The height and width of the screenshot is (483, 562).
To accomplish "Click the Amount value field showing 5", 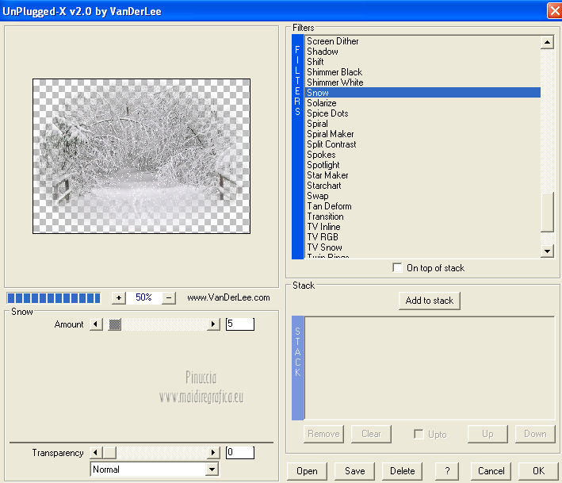I will pos(240,324).
